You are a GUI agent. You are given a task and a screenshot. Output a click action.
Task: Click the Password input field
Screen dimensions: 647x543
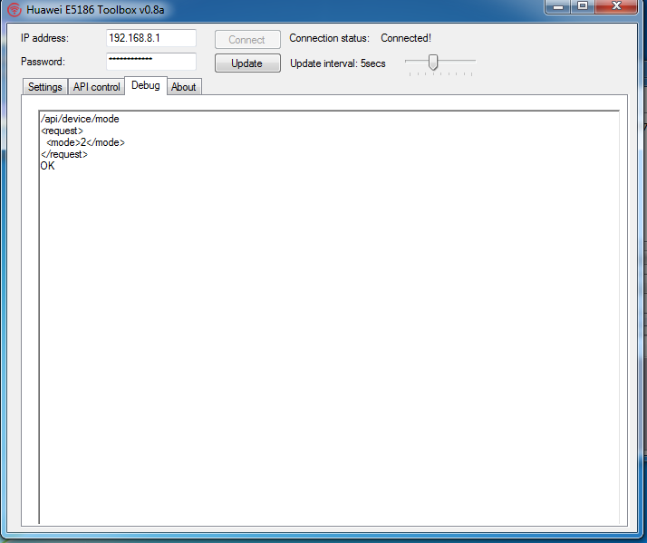click(x=151, y=62)
